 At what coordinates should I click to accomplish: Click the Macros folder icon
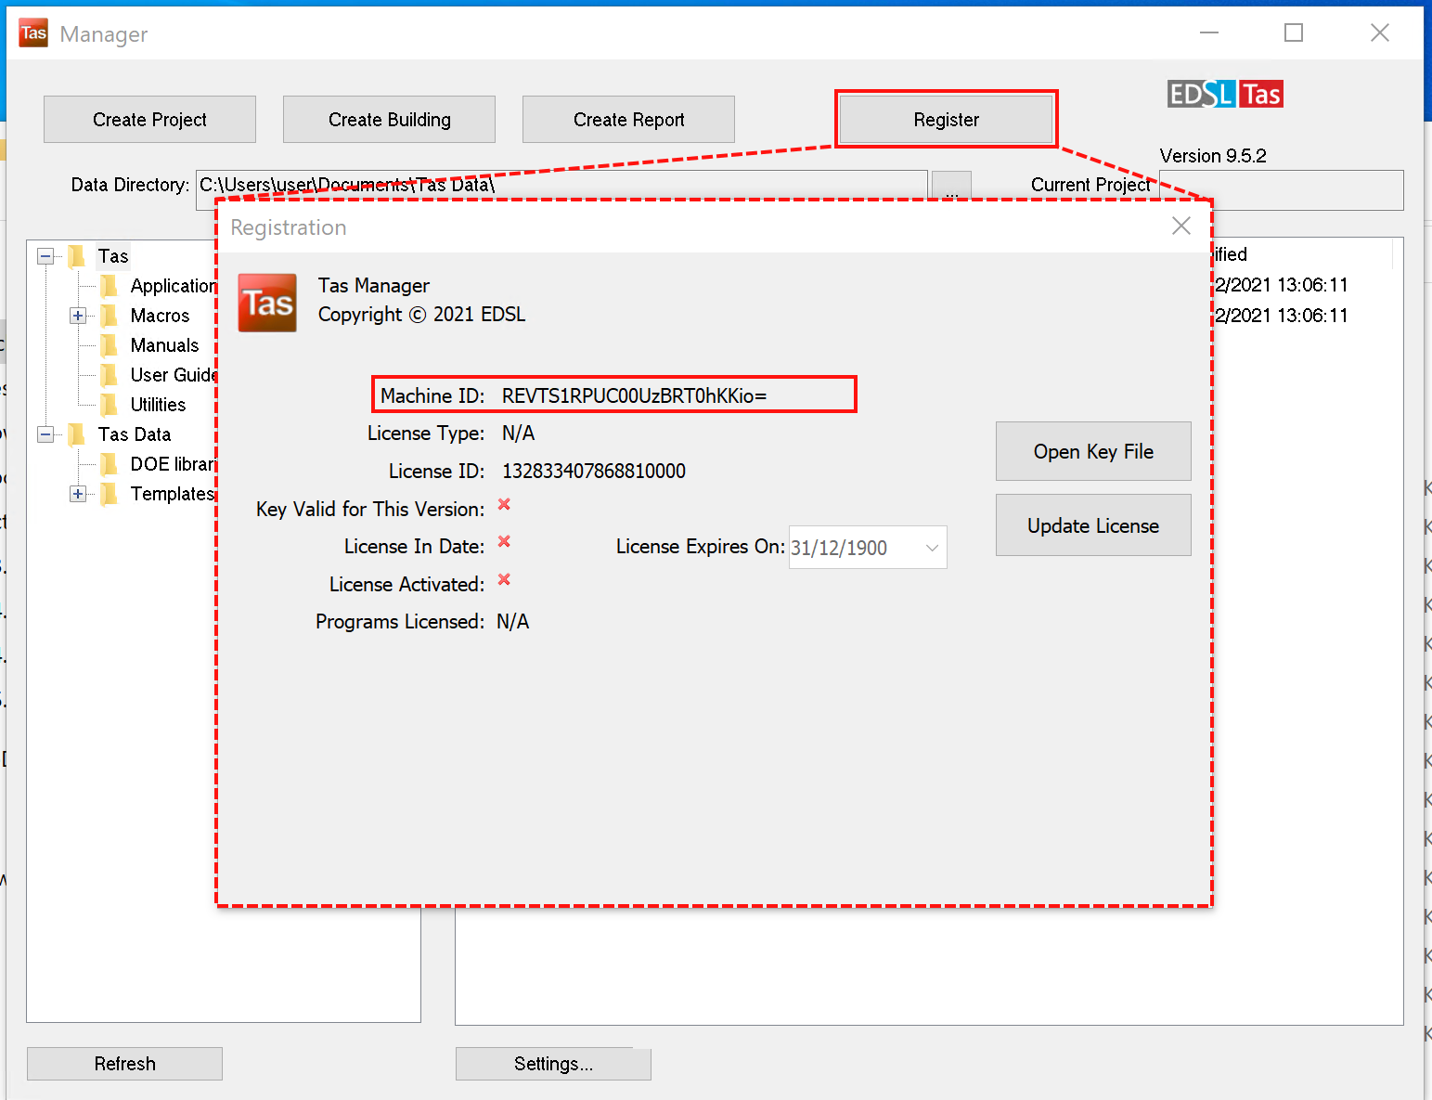click(109, 316)
